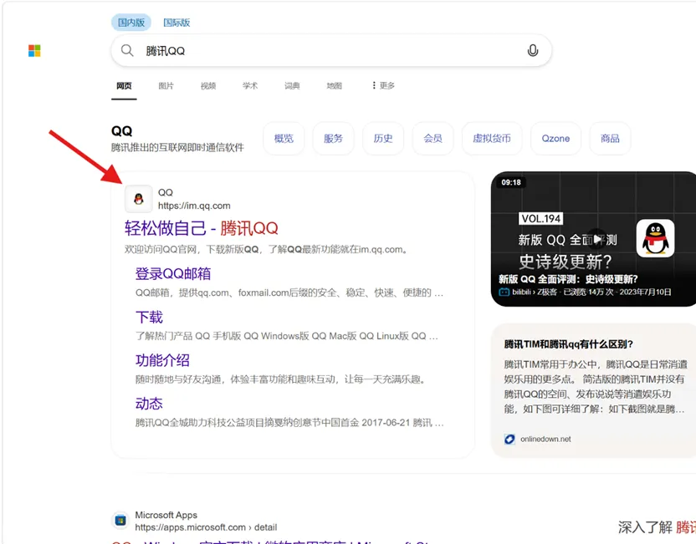Click the onlinedown.net site icon
696x544 pixels.
click(509, 439)
